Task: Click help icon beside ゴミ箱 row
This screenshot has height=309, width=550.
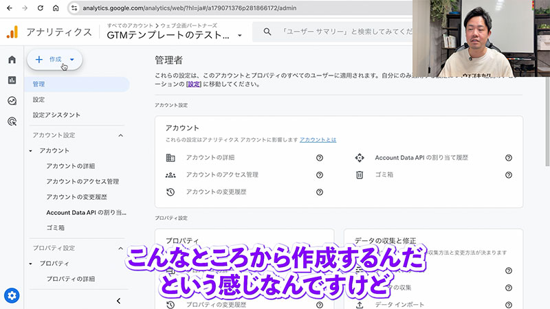Action: (x=509, y=175)
